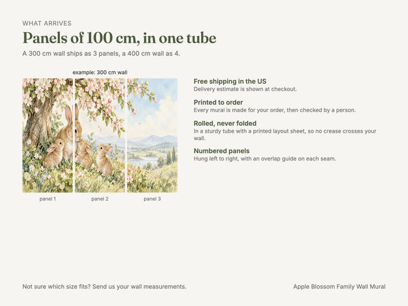Click the 'WHAT ARRIVES' section label
This screenshot has height=306, width=408.
pyautogui.click(x=47, y=23)
